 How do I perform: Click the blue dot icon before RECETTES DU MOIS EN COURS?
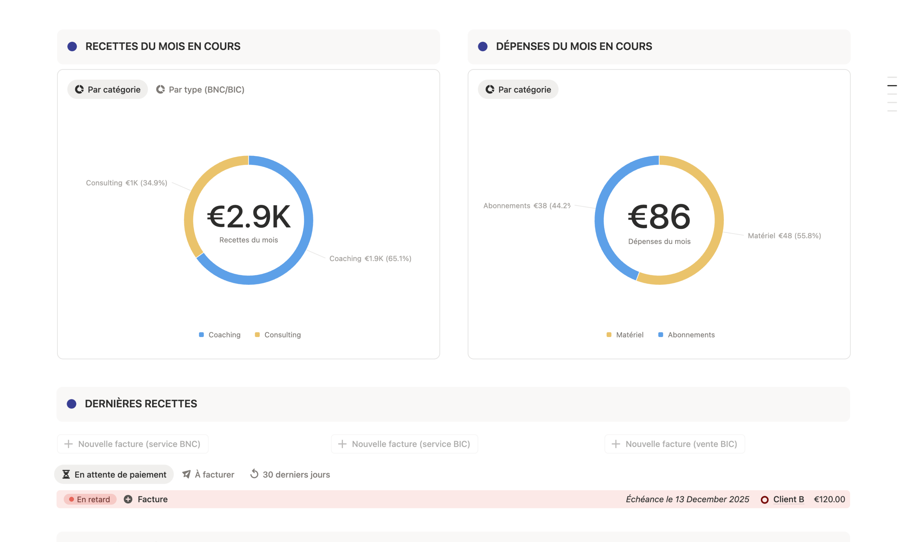click(72, 46)
